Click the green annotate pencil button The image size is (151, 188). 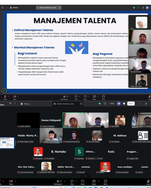[x=4, y=91]
